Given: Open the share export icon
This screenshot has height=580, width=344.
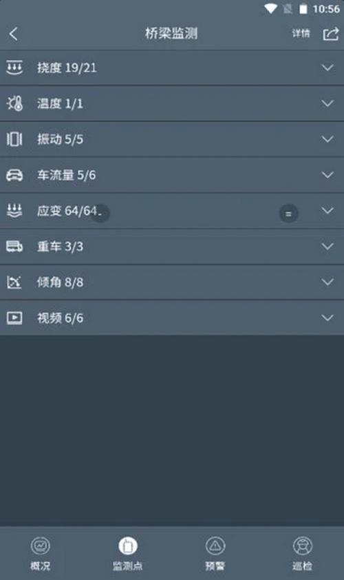Looking at the screenshot, I should point(331,34).
